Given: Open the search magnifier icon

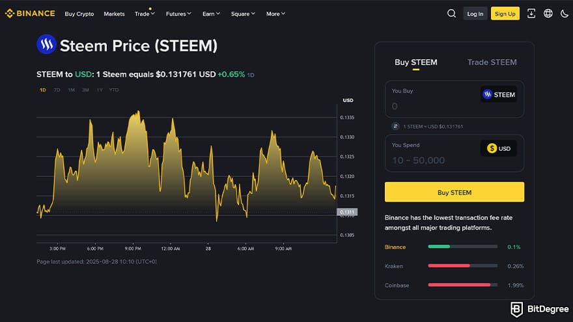Looking at the screenshot, I should pyautogui.click(x=451, y=14).
